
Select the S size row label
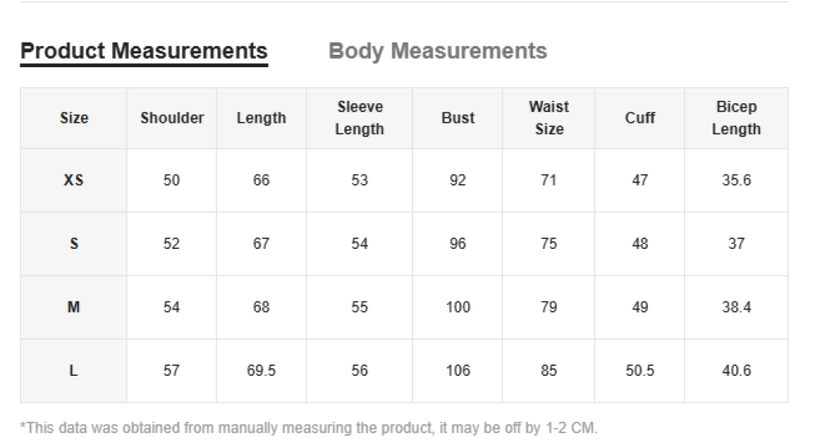pyautogui.click(x=74, y=244)
